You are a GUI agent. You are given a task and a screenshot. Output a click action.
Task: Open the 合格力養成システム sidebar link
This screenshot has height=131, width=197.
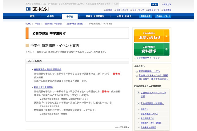click(x=149, y=114)
